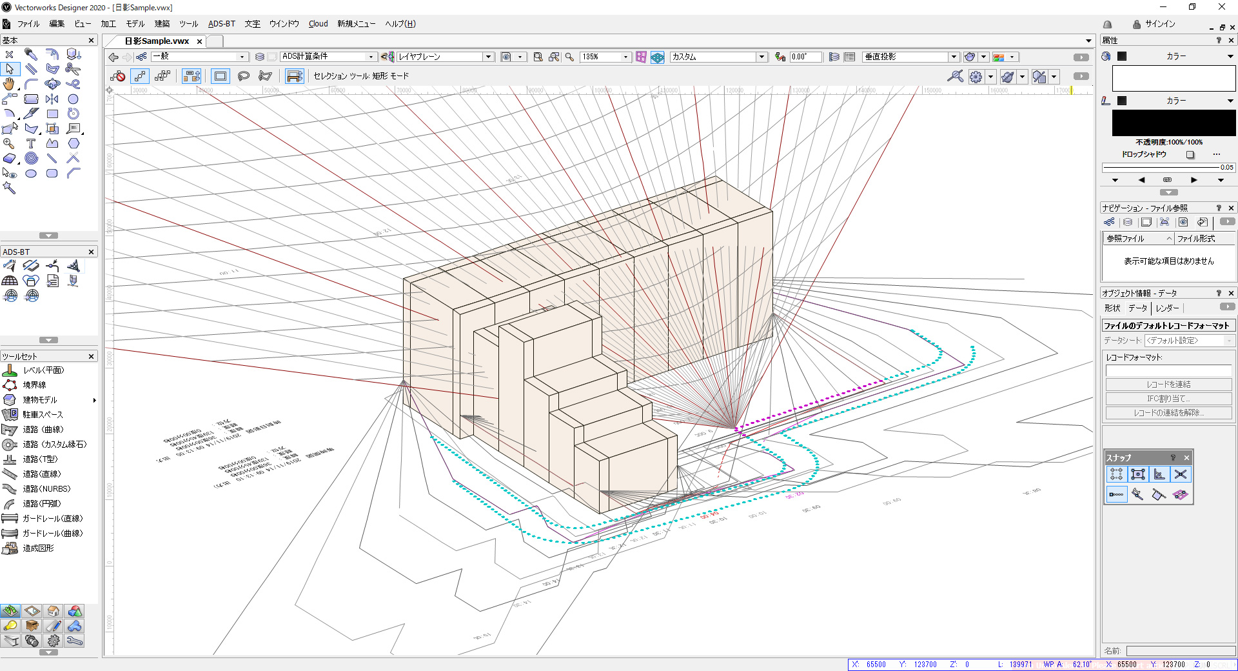Click the Visibility tool with eye cursor

point(9,173)
